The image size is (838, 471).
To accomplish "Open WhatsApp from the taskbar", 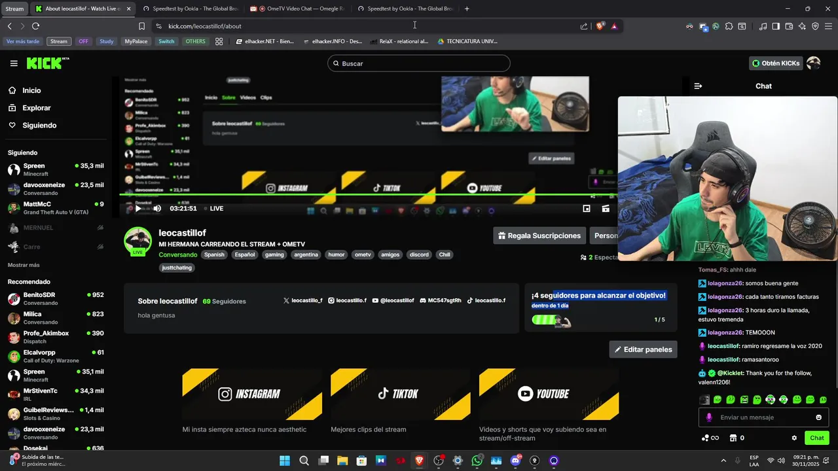I will click(477, 461).
